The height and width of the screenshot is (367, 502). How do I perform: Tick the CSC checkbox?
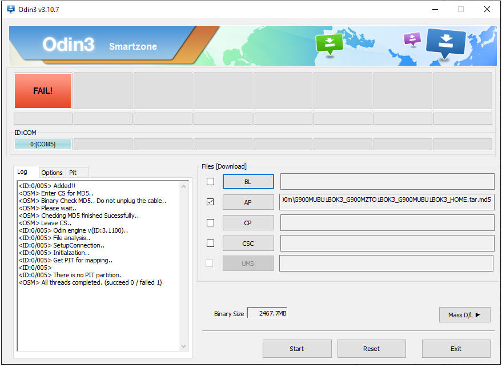point(210,244)
